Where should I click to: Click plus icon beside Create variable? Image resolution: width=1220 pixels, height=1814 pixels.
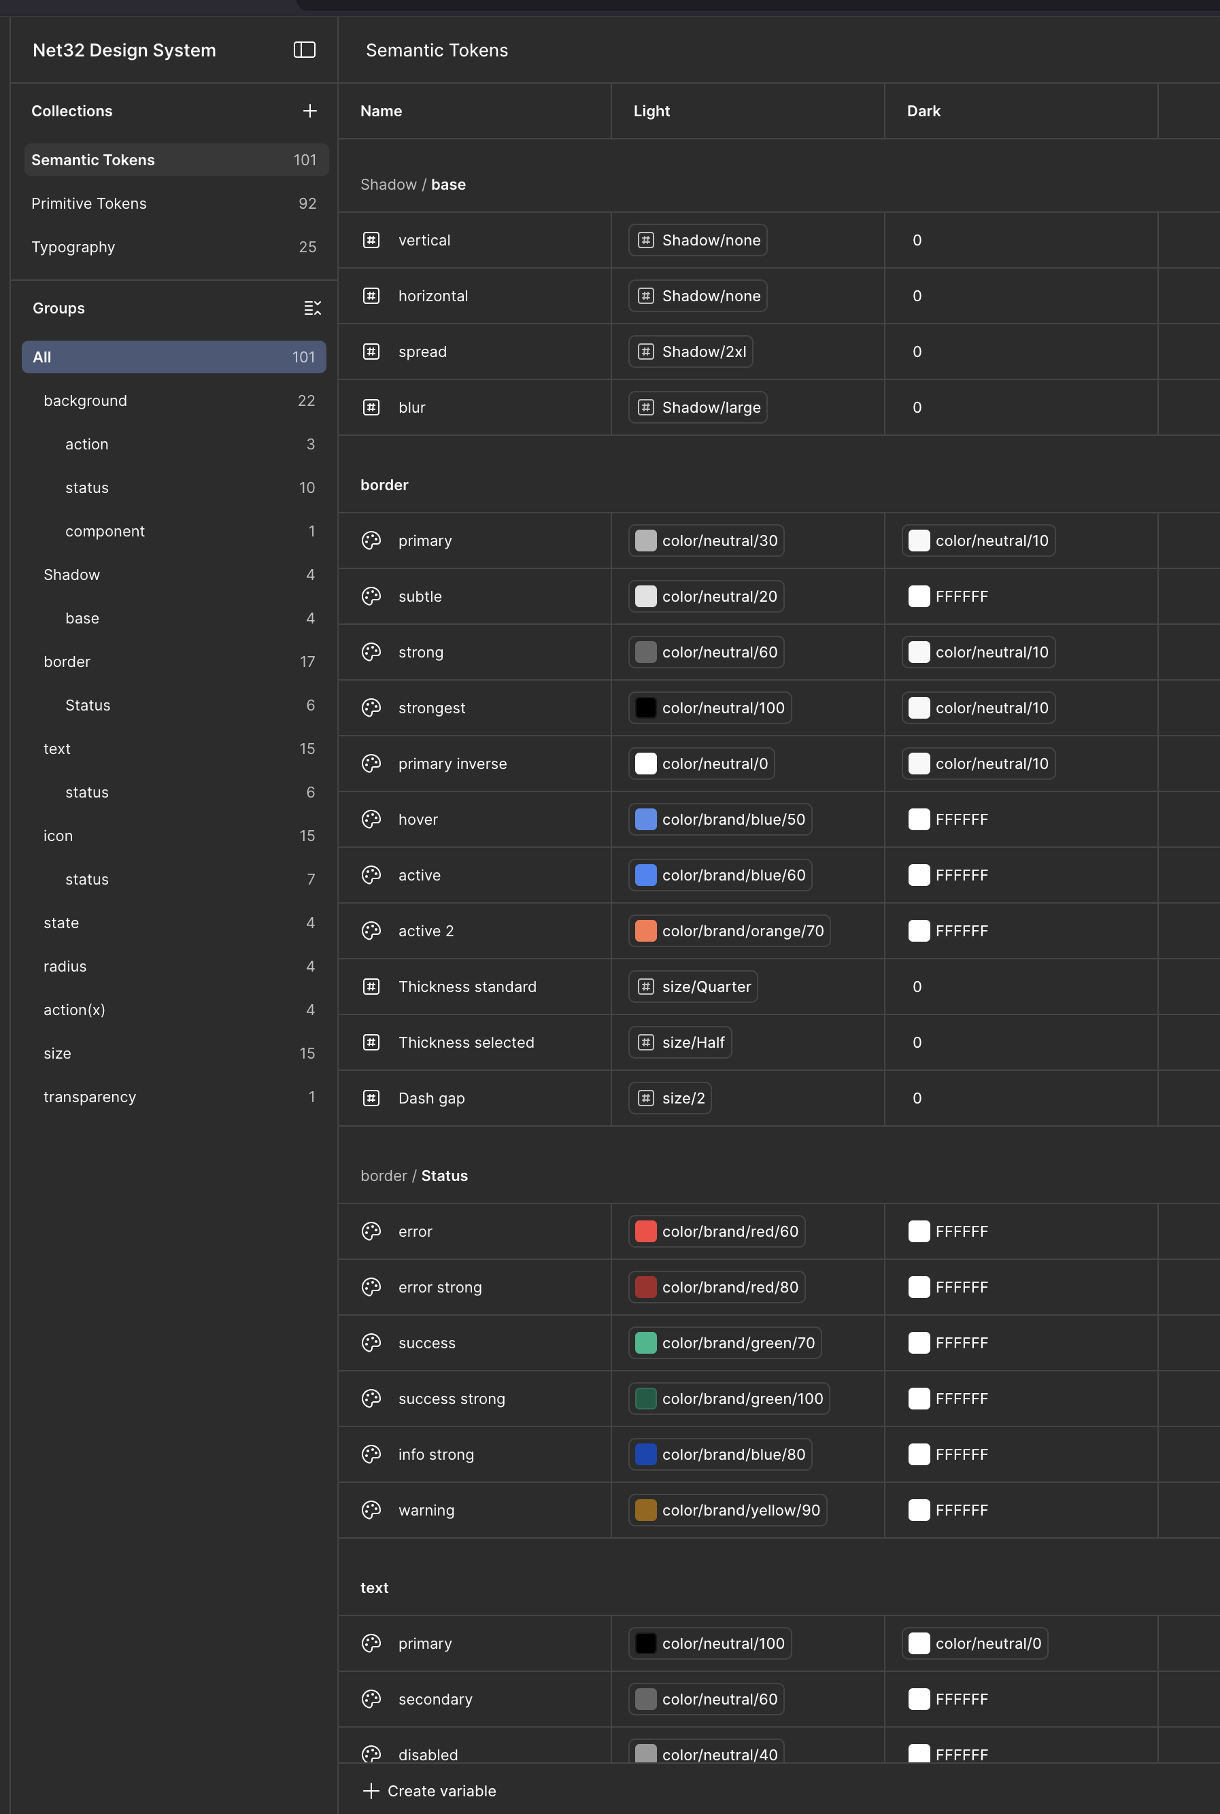pos(371,1791)
